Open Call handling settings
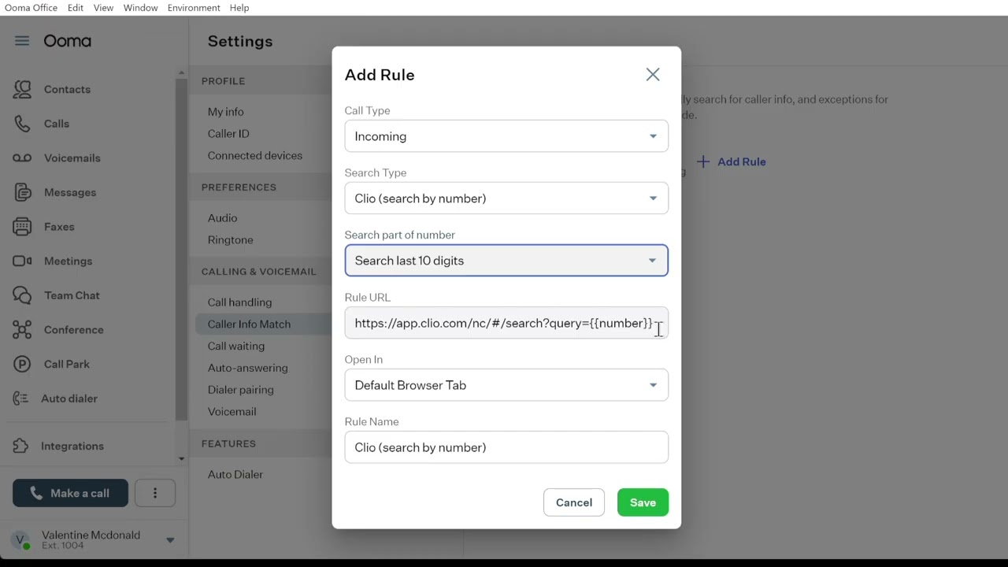Viewport: 1008px width, 567px height. [x=239, y=302]
